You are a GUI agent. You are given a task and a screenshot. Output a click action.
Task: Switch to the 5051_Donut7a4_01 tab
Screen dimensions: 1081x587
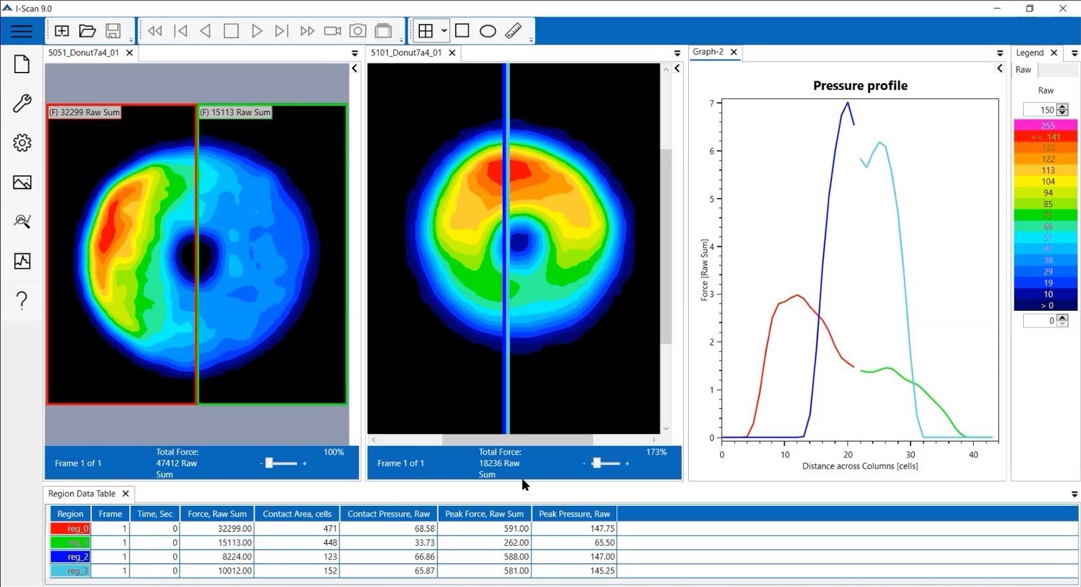(83, 53)
